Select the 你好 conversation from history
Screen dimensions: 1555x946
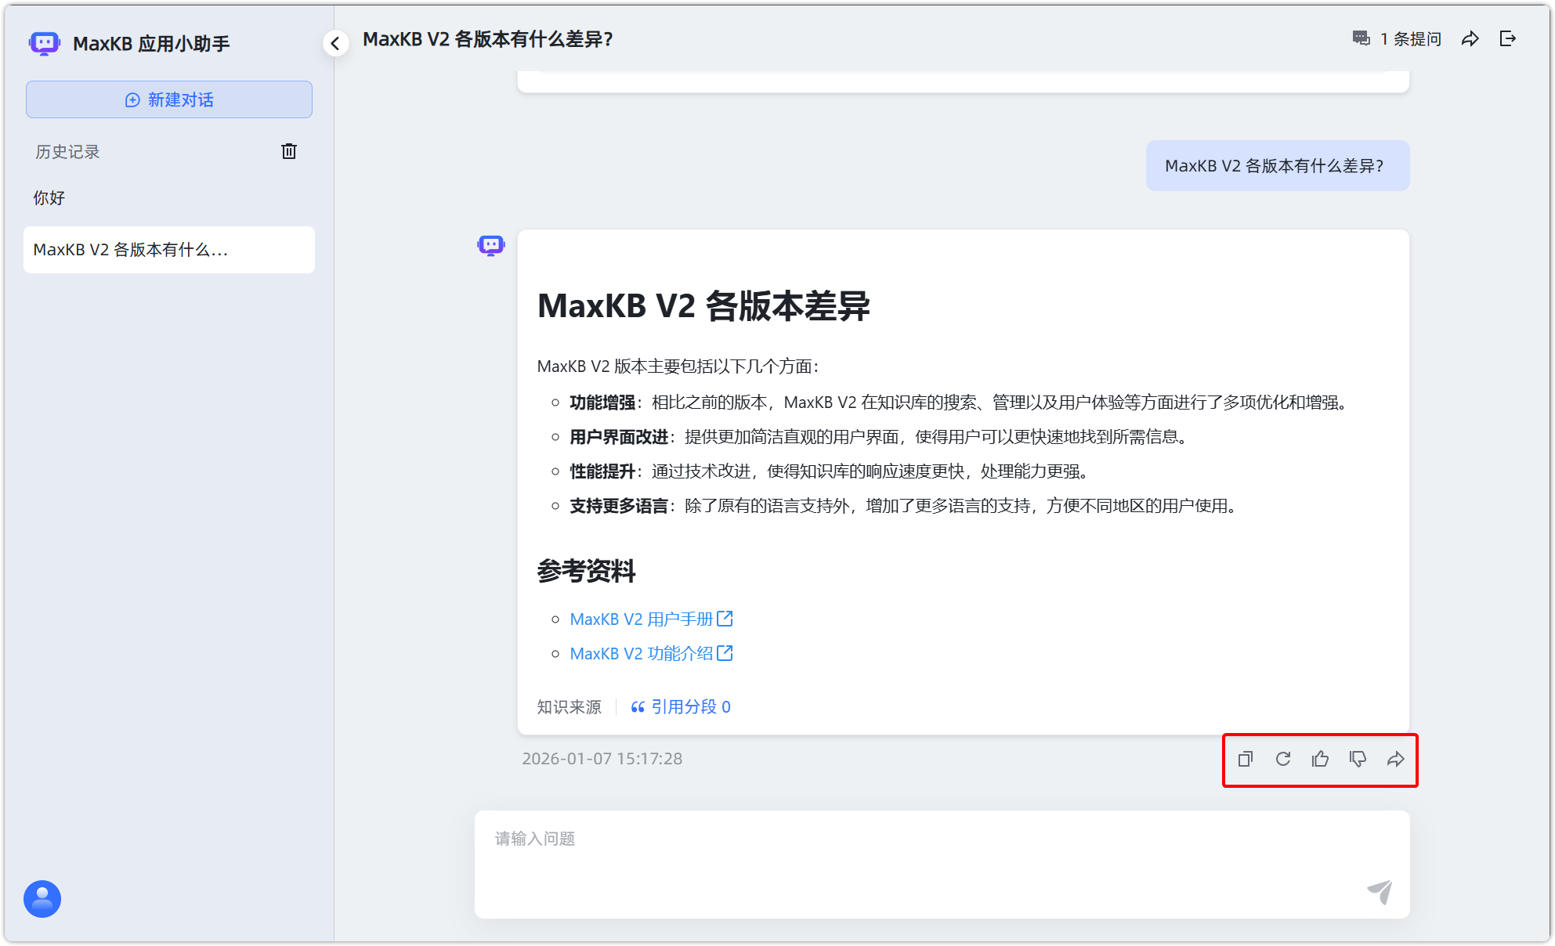pyautogui.click(x=49, y=197)
